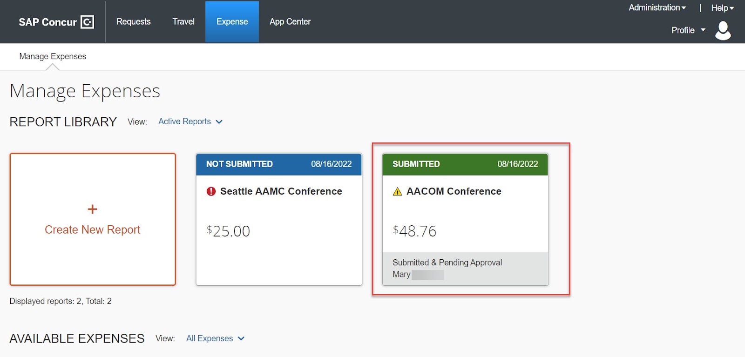Click the red error icon on Seattle AAMC Conference
Image resolution: width=745 pixels, height=357 pixels.
point(211,191)
